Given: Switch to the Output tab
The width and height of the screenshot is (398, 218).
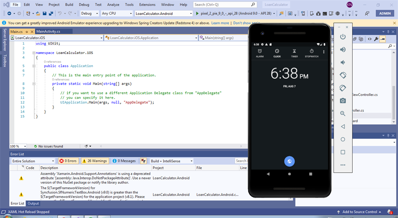Looking at the screenshot, I should tap(33, 203).
